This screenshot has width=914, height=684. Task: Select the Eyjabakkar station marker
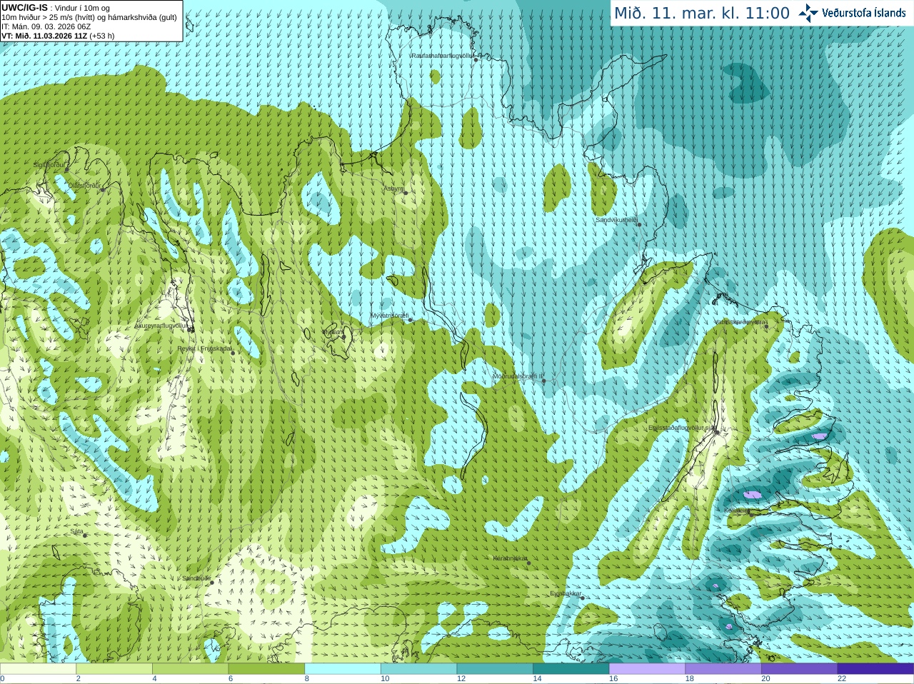pos(583,598)
